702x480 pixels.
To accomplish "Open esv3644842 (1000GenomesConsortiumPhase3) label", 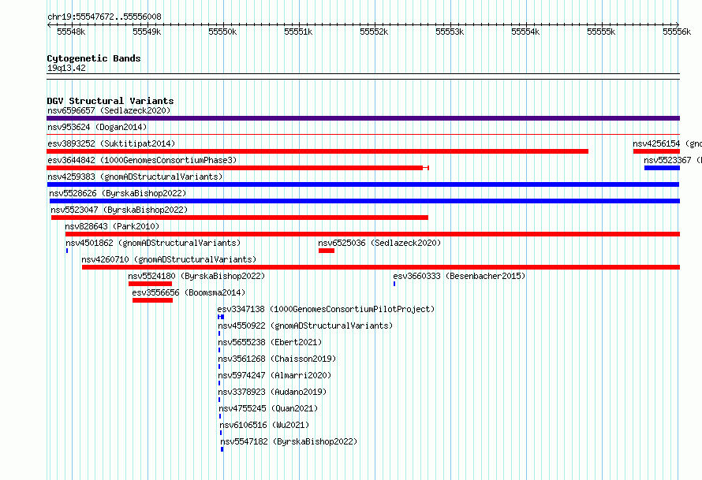I will point(142,160).
